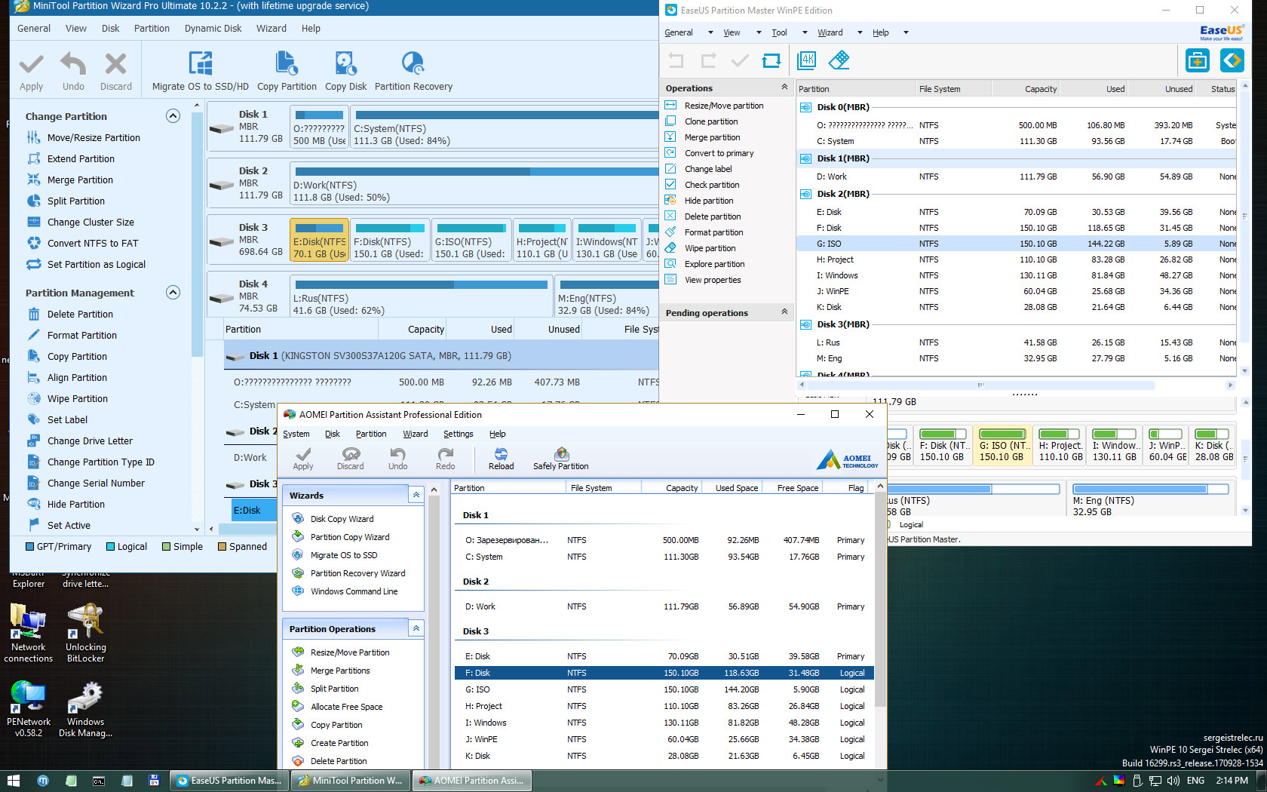Open Windows Disk Management desktop icon

(86, 708)
